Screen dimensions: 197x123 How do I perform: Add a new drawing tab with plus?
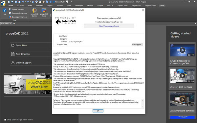(14, 24)
